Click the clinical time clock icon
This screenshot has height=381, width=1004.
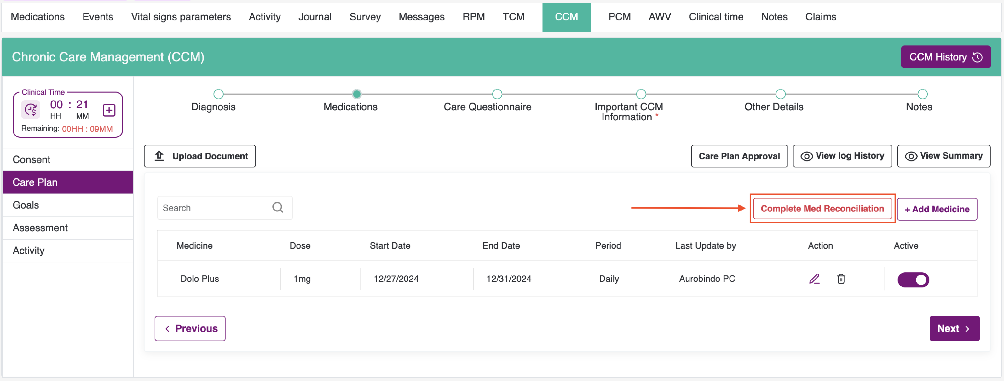click(x=31, y=110)
